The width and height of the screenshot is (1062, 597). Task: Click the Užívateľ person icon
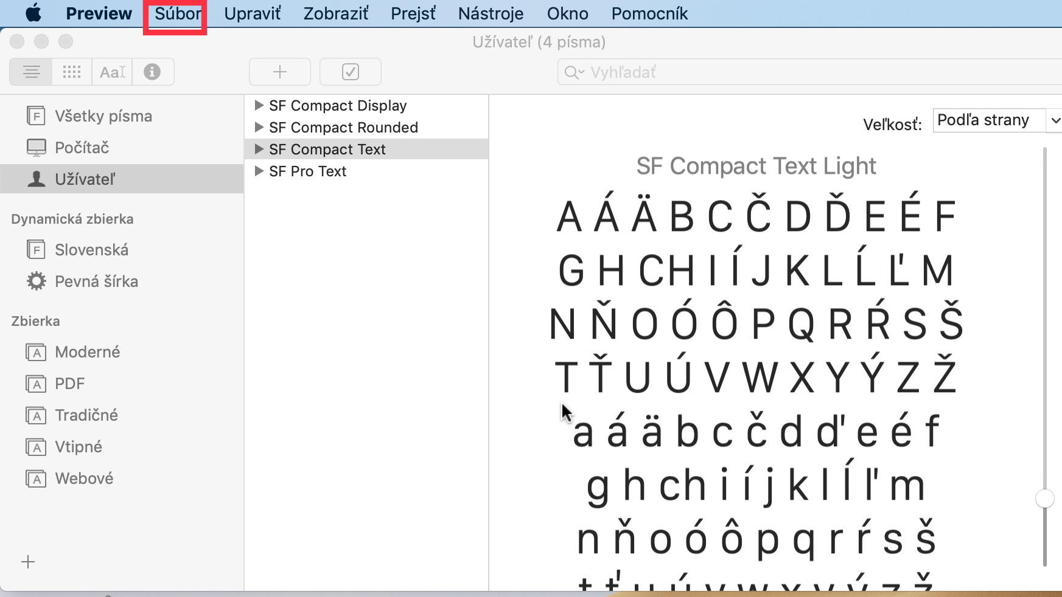(x=37, y=179)
